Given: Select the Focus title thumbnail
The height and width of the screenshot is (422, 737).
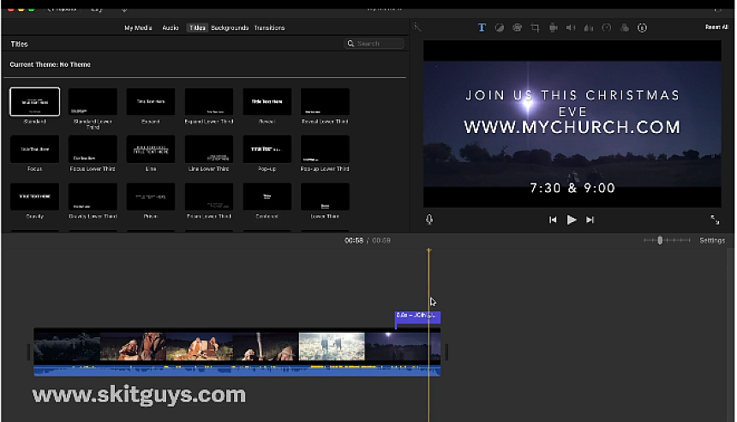Looking at the screenshot, I should (34, 149).
